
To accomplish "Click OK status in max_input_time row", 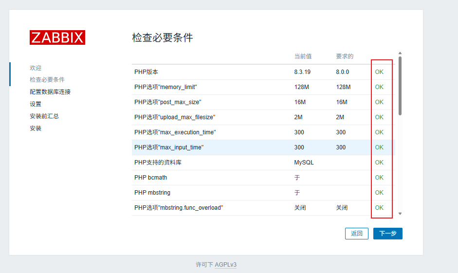I will pos(379,147).
